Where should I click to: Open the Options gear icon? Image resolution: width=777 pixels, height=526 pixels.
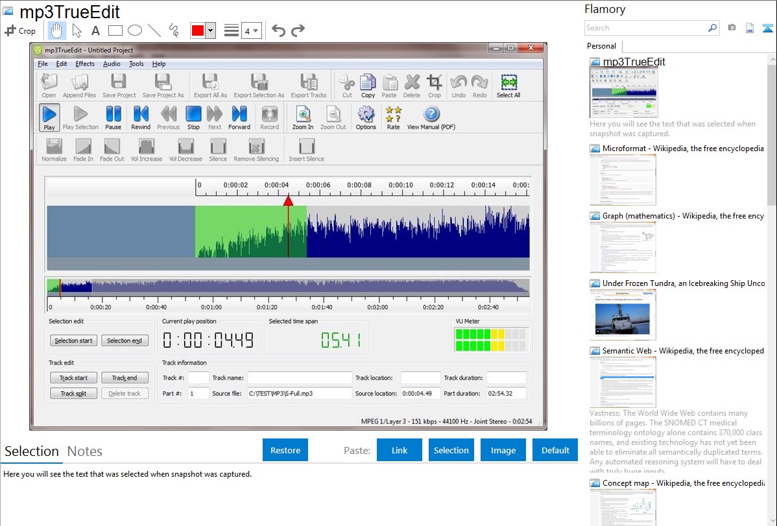click(366, 117)
